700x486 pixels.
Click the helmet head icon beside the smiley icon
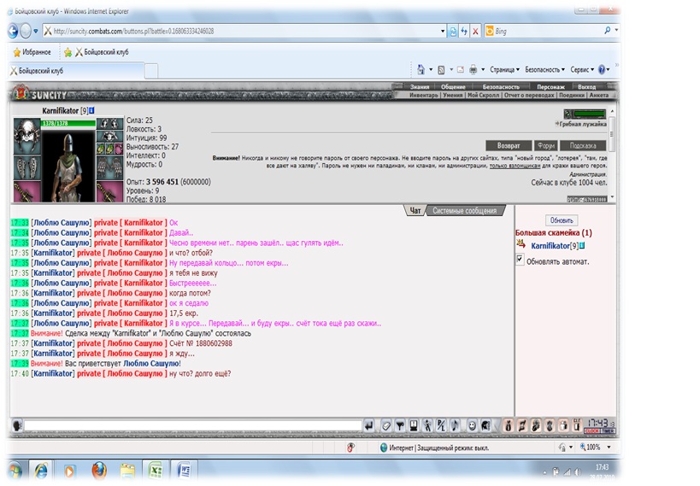coord(485,426)
